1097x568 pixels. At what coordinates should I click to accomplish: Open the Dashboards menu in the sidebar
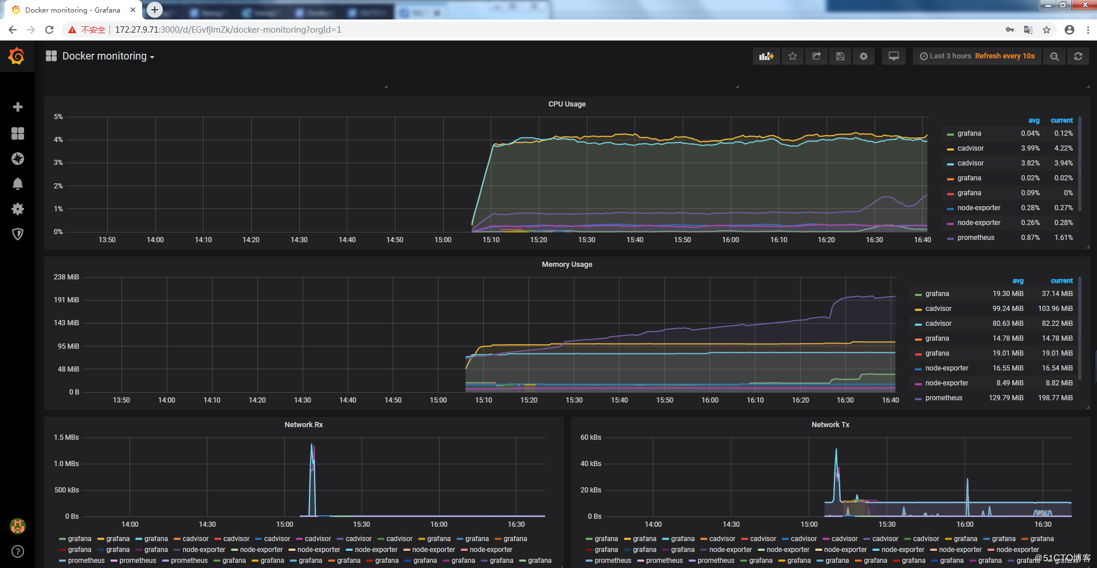pos(17,133)
